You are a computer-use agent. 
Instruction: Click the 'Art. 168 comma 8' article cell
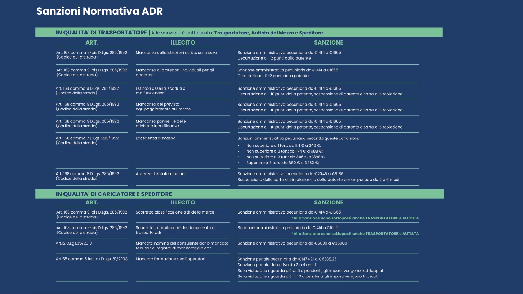87,176
